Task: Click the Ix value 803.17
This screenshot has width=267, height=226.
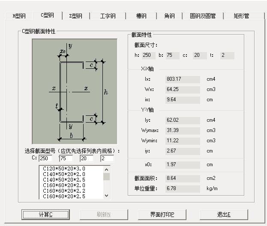Action: click(183, 79)
